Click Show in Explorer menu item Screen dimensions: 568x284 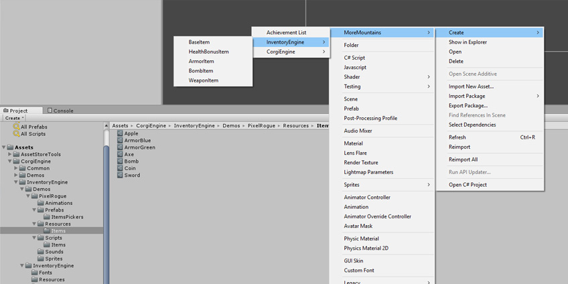pos(490,42)
